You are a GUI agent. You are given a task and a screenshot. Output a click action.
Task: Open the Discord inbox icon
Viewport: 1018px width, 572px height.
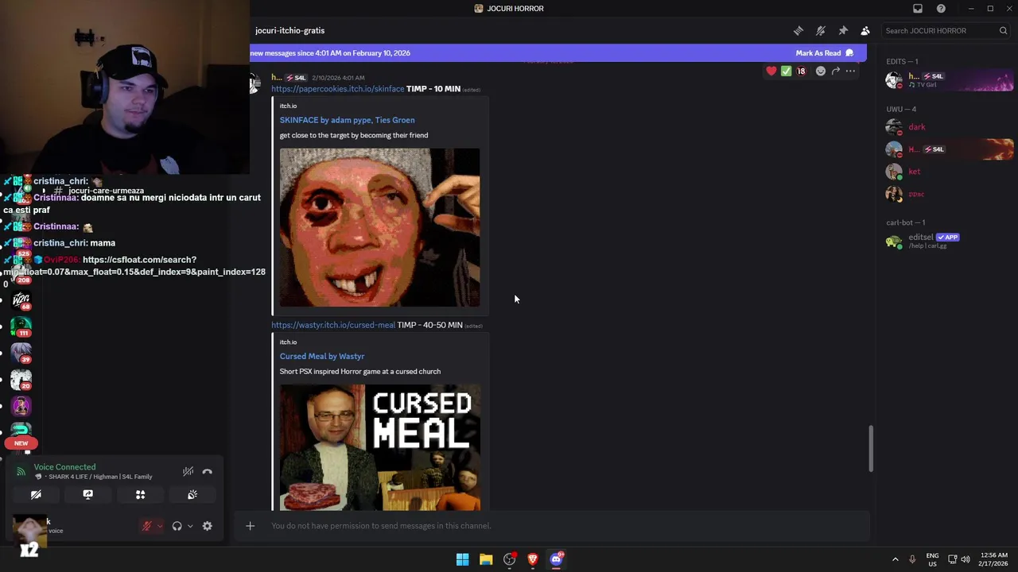click(x=918, y=9)
